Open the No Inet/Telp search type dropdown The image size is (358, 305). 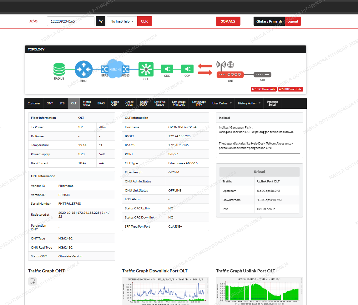pyautogui.click(x=122, y=21)
